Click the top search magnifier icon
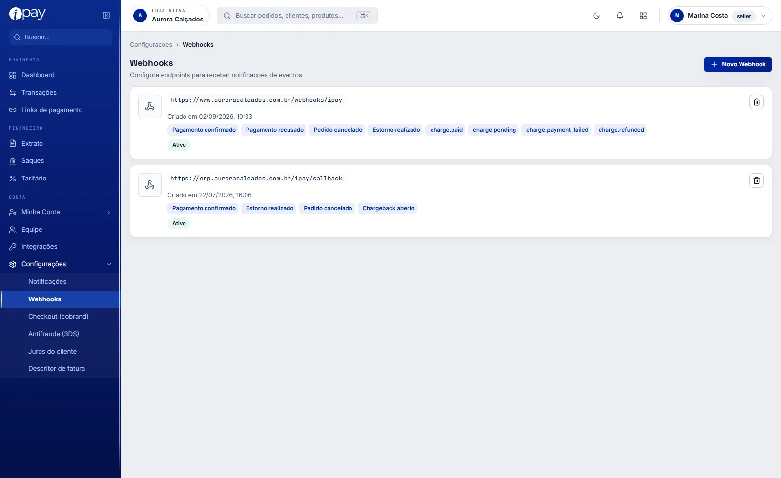Screen dimensions: 781x478 pyautogui.click(x=227, y=16)
